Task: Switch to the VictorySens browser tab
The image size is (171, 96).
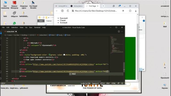Action: click(77, 6)
